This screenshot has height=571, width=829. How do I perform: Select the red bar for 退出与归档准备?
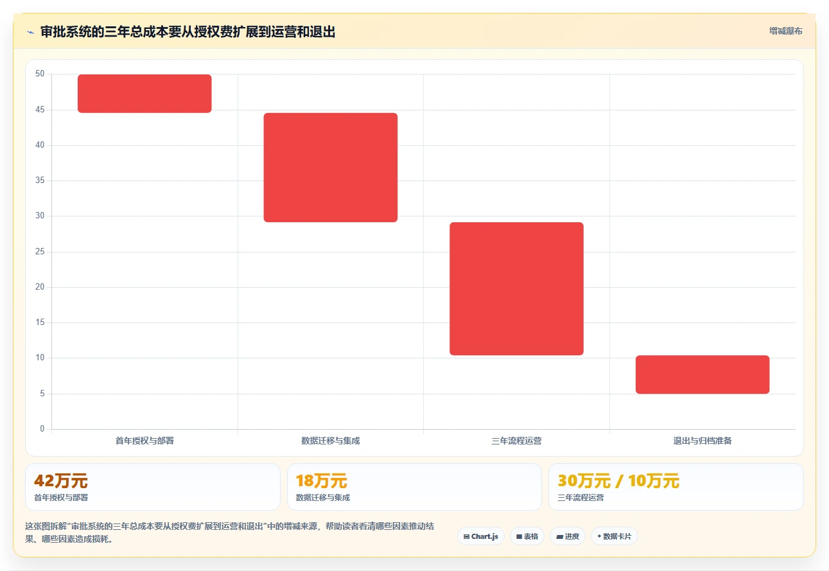click(x=702, y=374)
